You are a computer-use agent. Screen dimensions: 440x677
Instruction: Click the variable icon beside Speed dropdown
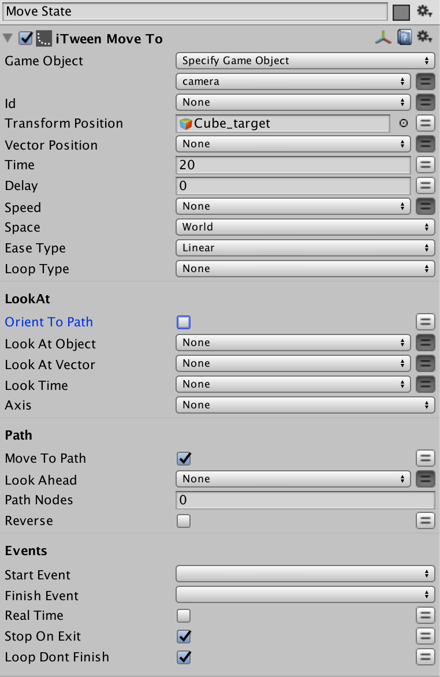[x=425, y=206]
